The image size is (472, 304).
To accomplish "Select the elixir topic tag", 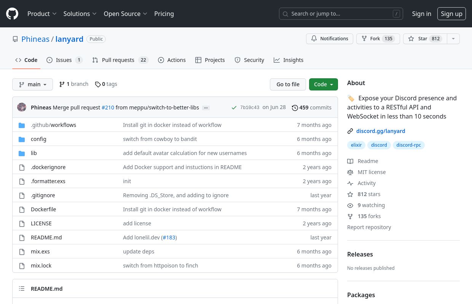I will tap(356, 145).
